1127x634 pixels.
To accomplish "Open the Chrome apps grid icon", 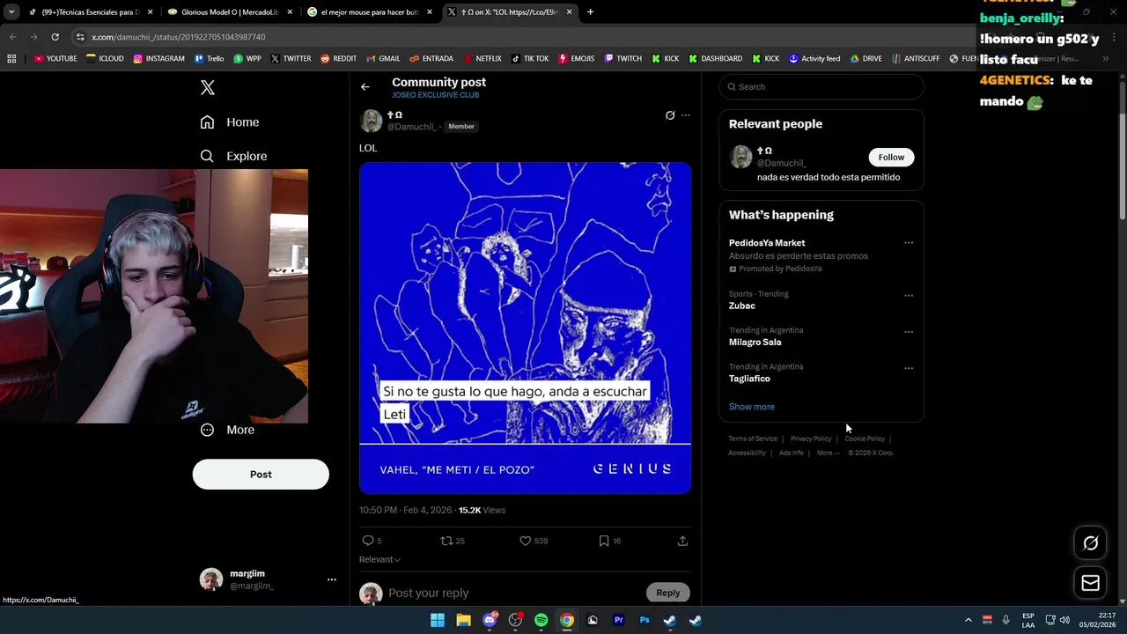I will [x=11, y=59].
